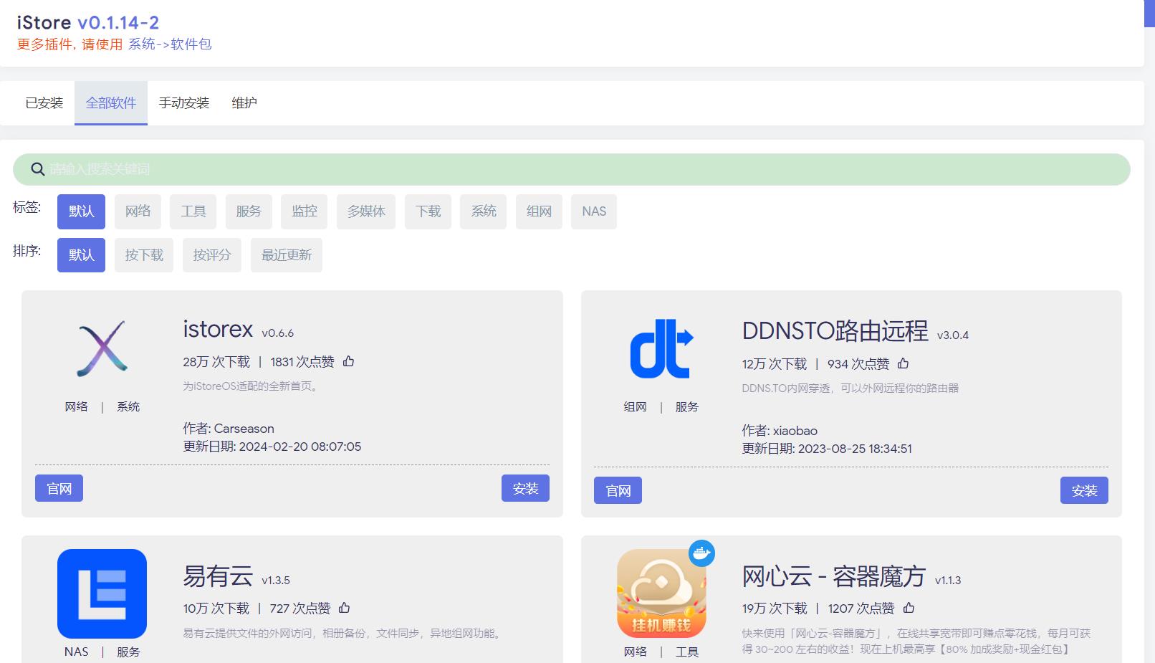Click 系统 category under istorex icon
The height and width of the screenshot is (663, 1155).
pyautogui.click(x=128, y=406)
